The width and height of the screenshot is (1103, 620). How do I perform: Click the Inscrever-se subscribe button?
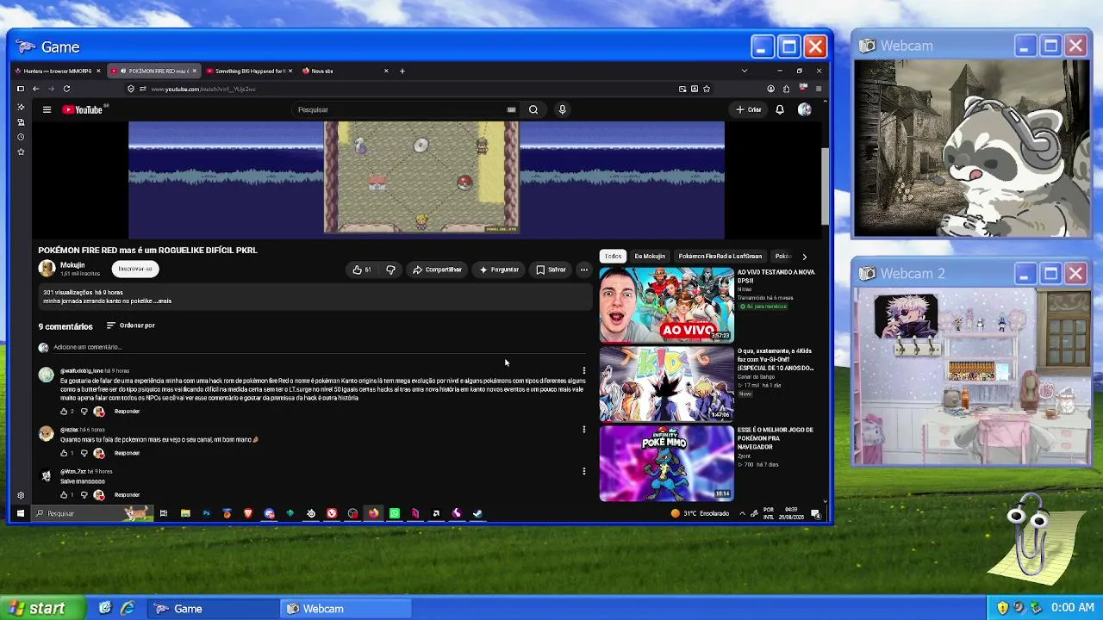135,269
